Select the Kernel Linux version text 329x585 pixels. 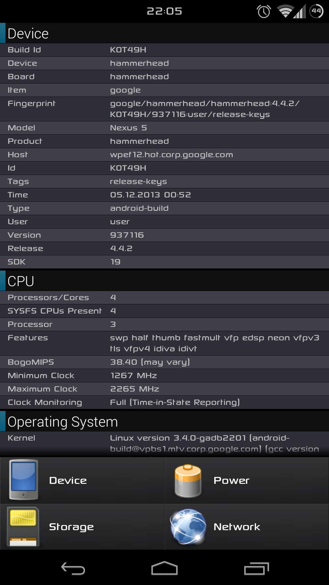[214, 444]
